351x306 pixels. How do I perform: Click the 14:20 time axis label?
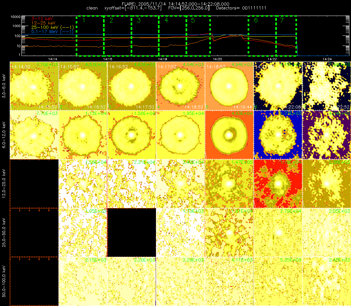coord(217,59)
